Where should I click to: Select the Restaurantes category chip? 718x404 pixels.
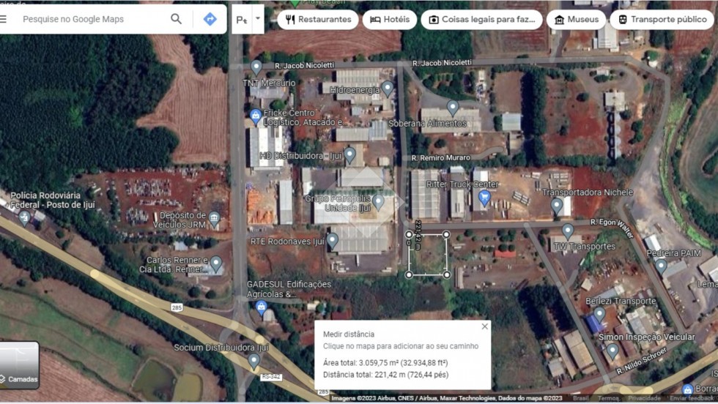318,20
